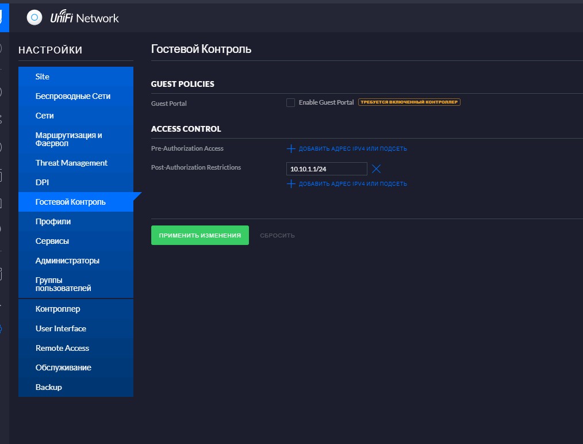Navigate to Remote Access settings
Viewport: 583px width, 444px height.
pyautogui.click(x=62, y=348)
